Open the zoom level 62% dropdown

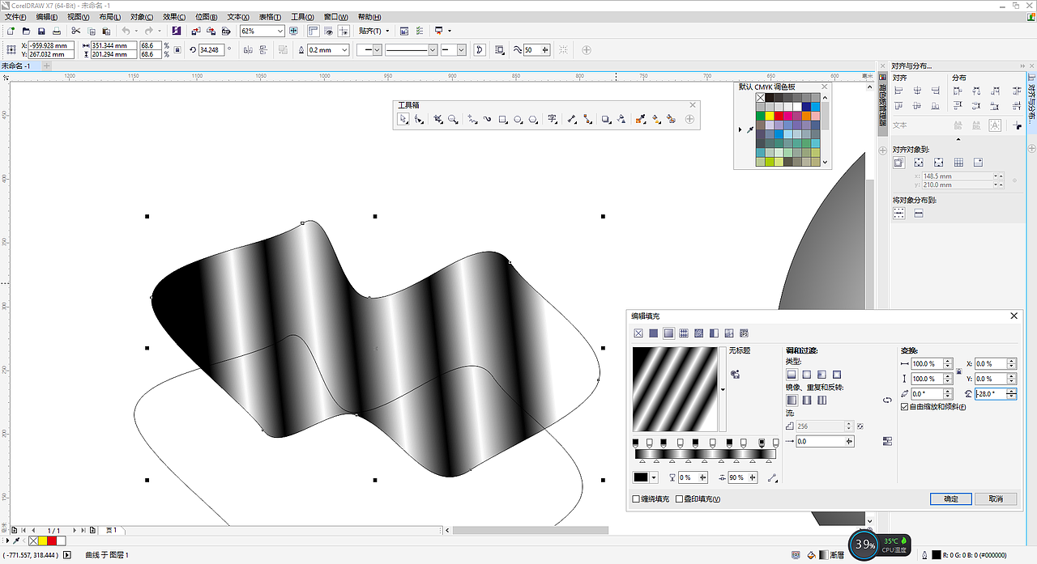click(280, 31)
